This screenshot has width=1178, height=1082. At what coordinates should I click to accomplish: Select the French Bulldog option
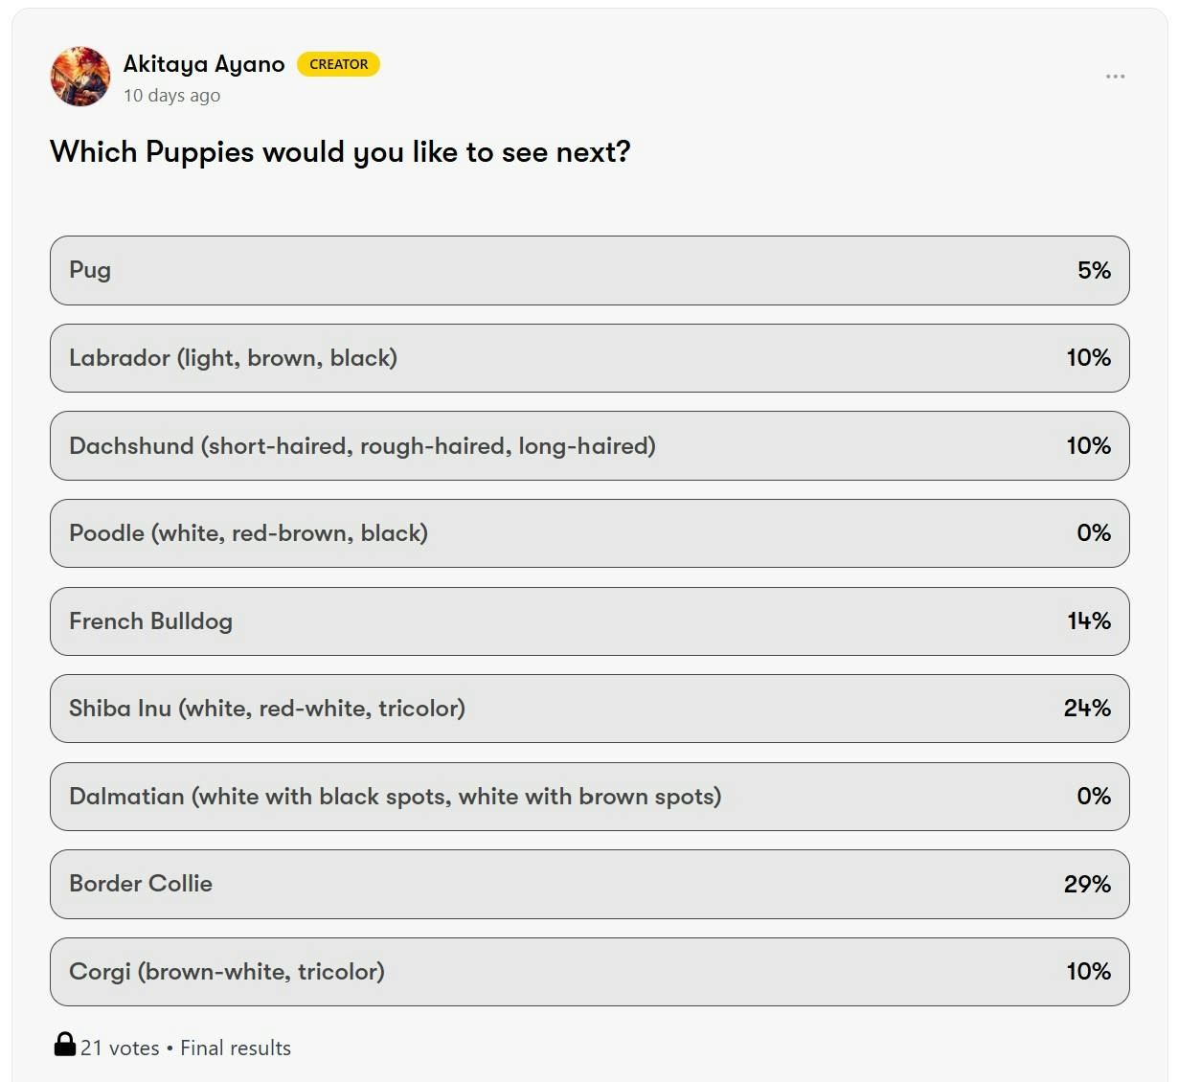pos(589,621)
